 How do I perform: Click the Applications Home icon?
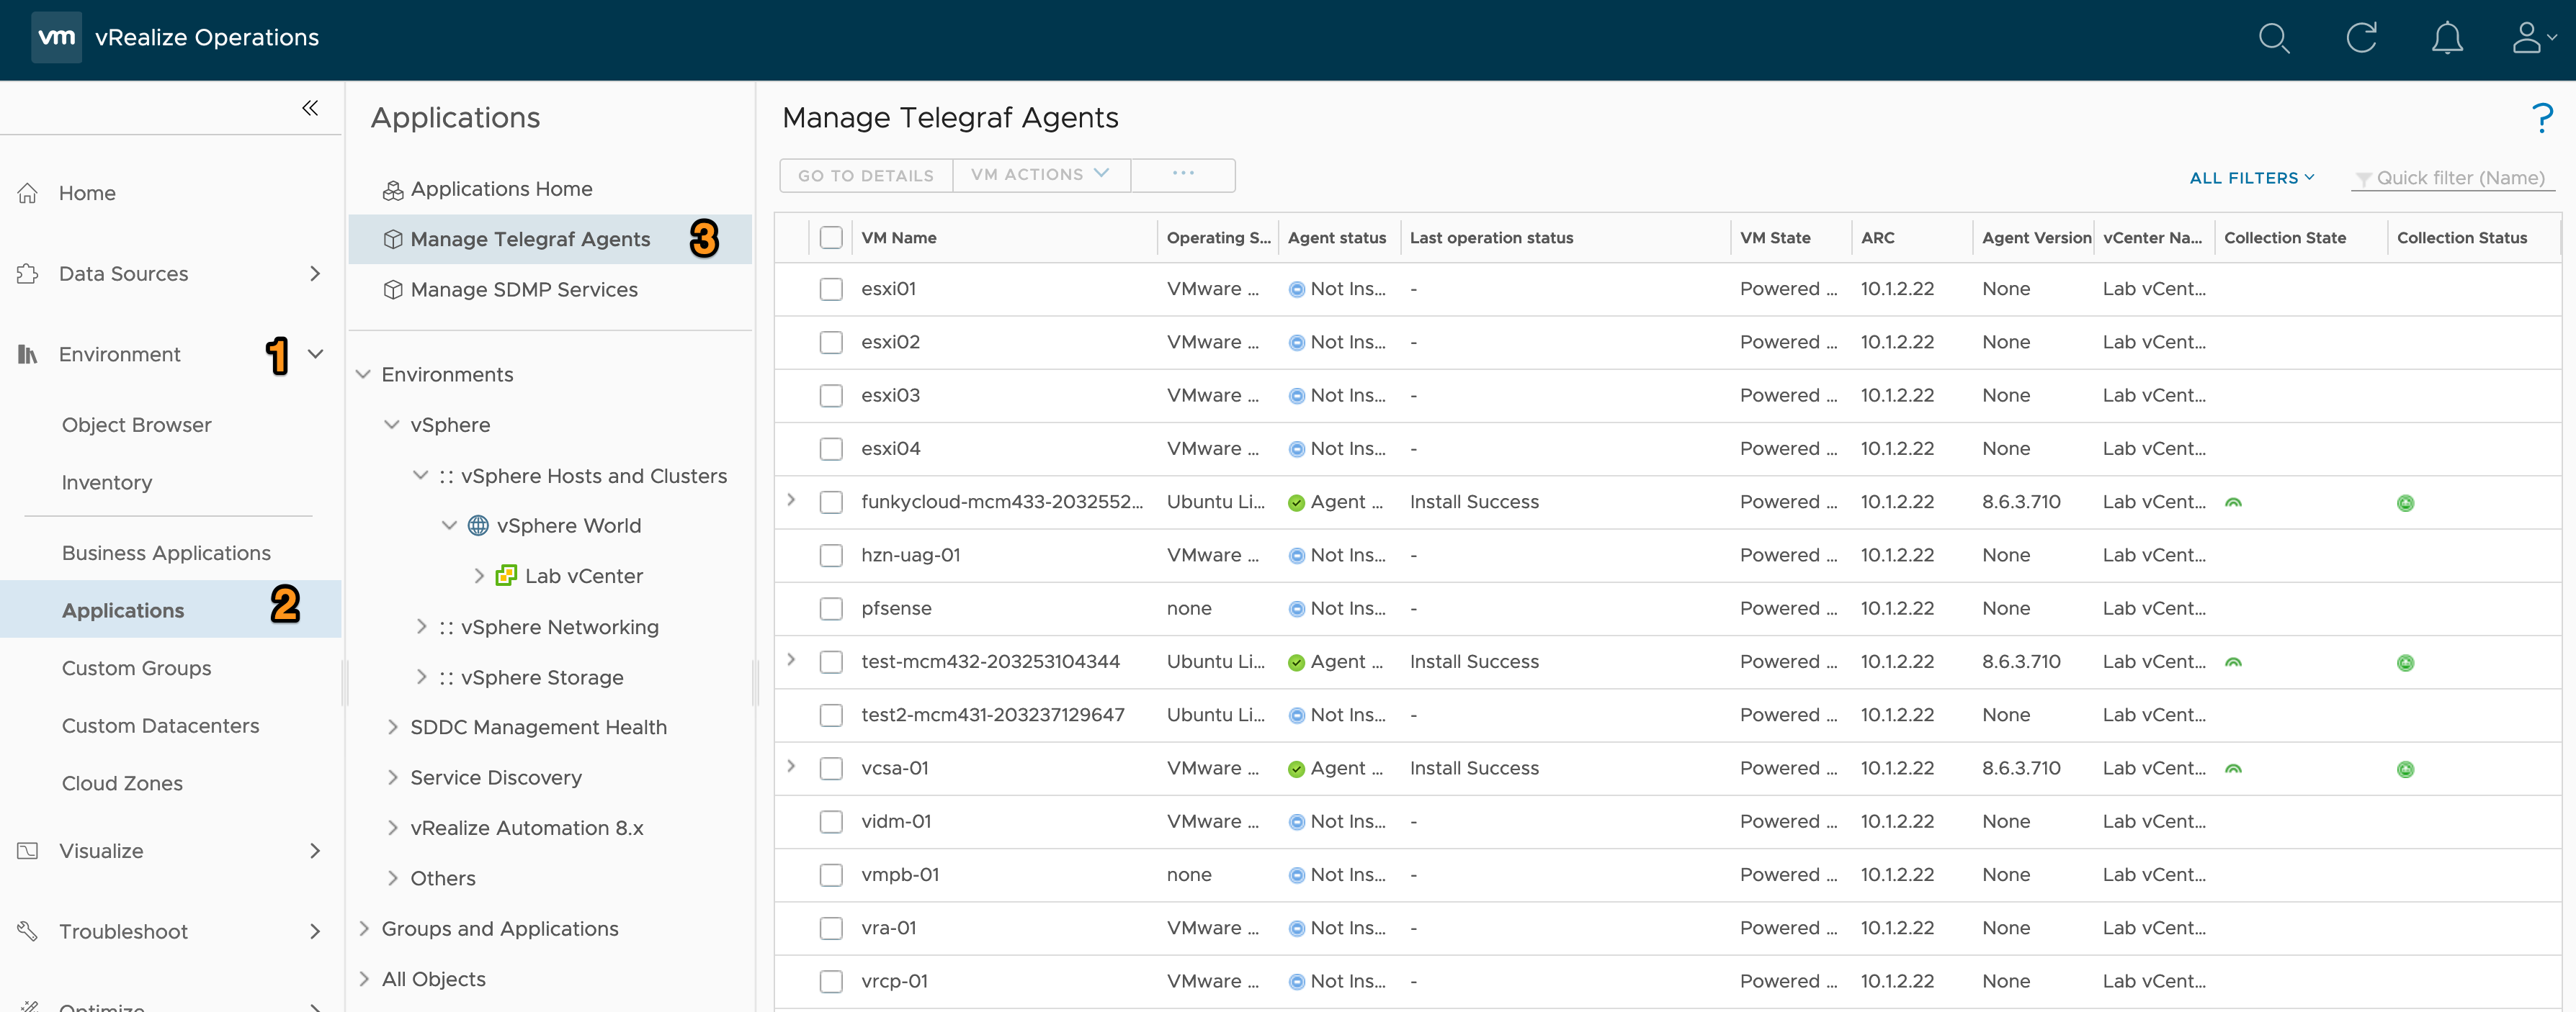pyautogui.click(x=393, y=190)
